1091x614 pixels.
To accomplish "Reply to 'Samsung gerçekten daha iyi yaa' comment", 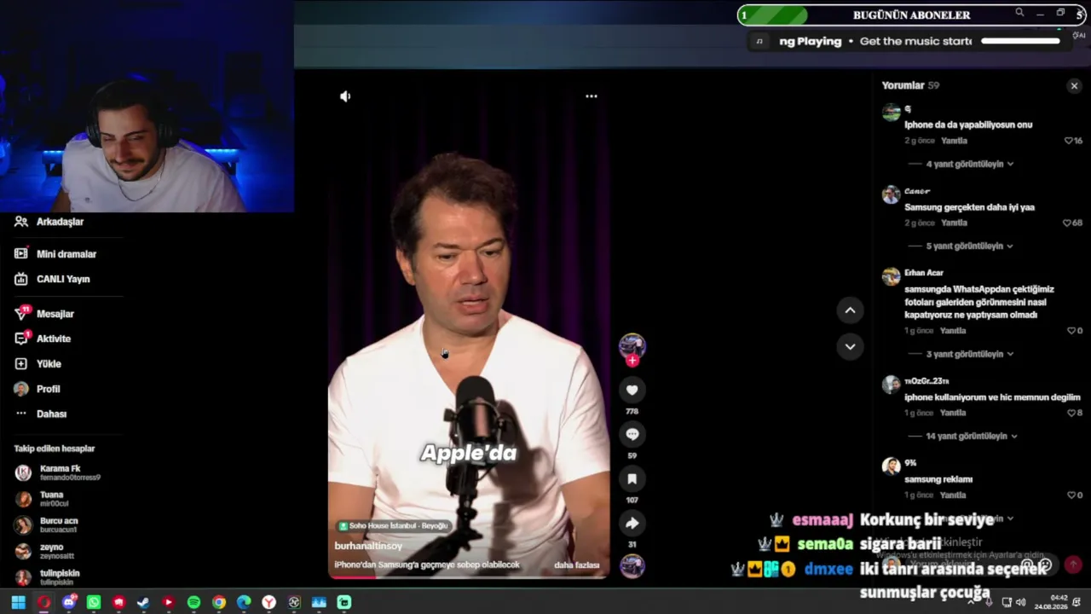I will click(954, 223).
